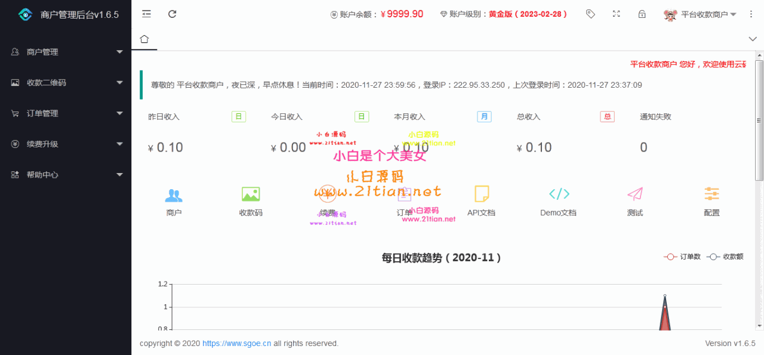Click the vertical page scrollbar thumb
The height and width of the screenshot is (355, 764).
point(759,119)
